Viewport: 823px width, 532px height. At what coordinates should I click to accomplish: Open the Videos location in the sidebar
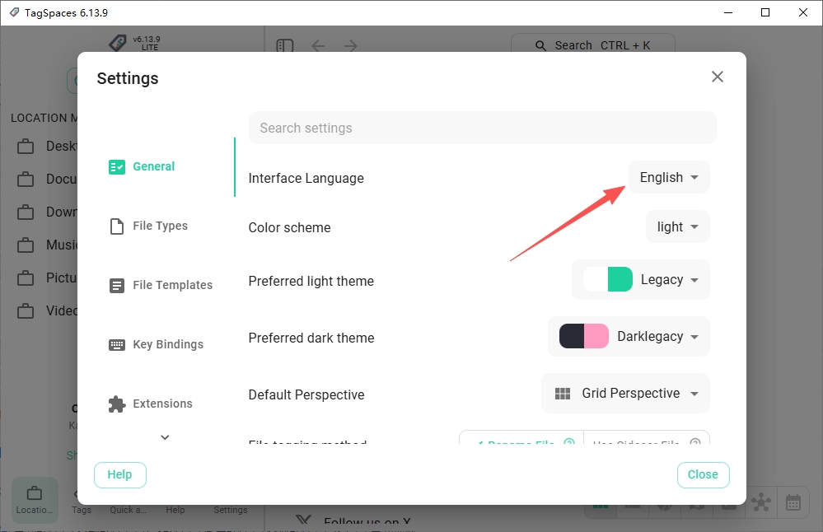[x=44, y=310]
